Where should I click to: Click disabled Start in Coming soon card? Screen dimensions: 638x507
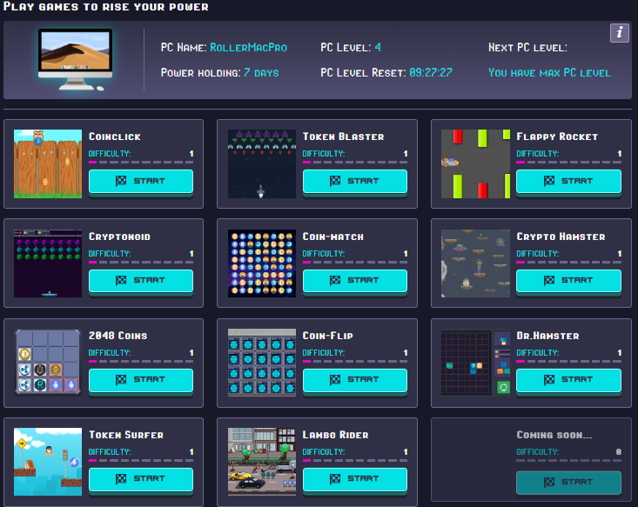tap(568, 482)
